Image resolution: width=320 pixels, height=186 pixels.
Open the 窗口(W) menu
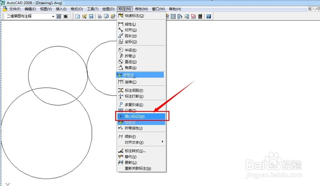click(158, 9)
